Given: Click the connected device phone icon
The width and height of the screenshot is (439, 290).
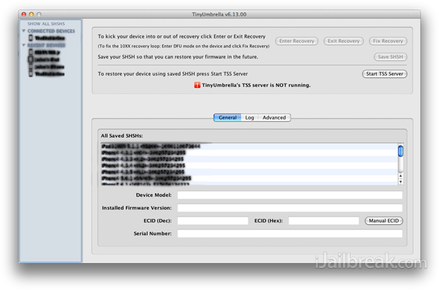Looking at the screenshot, I should (x=31, y=38).
